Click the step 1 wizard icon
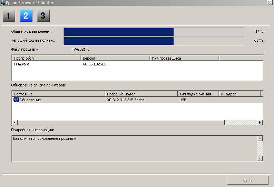Screen dimensions: 274x187 (x=9, y=16)
